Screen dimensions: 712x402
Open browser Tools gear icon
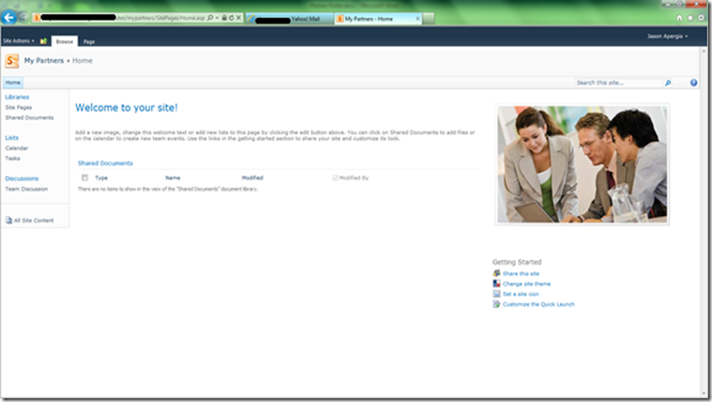(701, 18)
